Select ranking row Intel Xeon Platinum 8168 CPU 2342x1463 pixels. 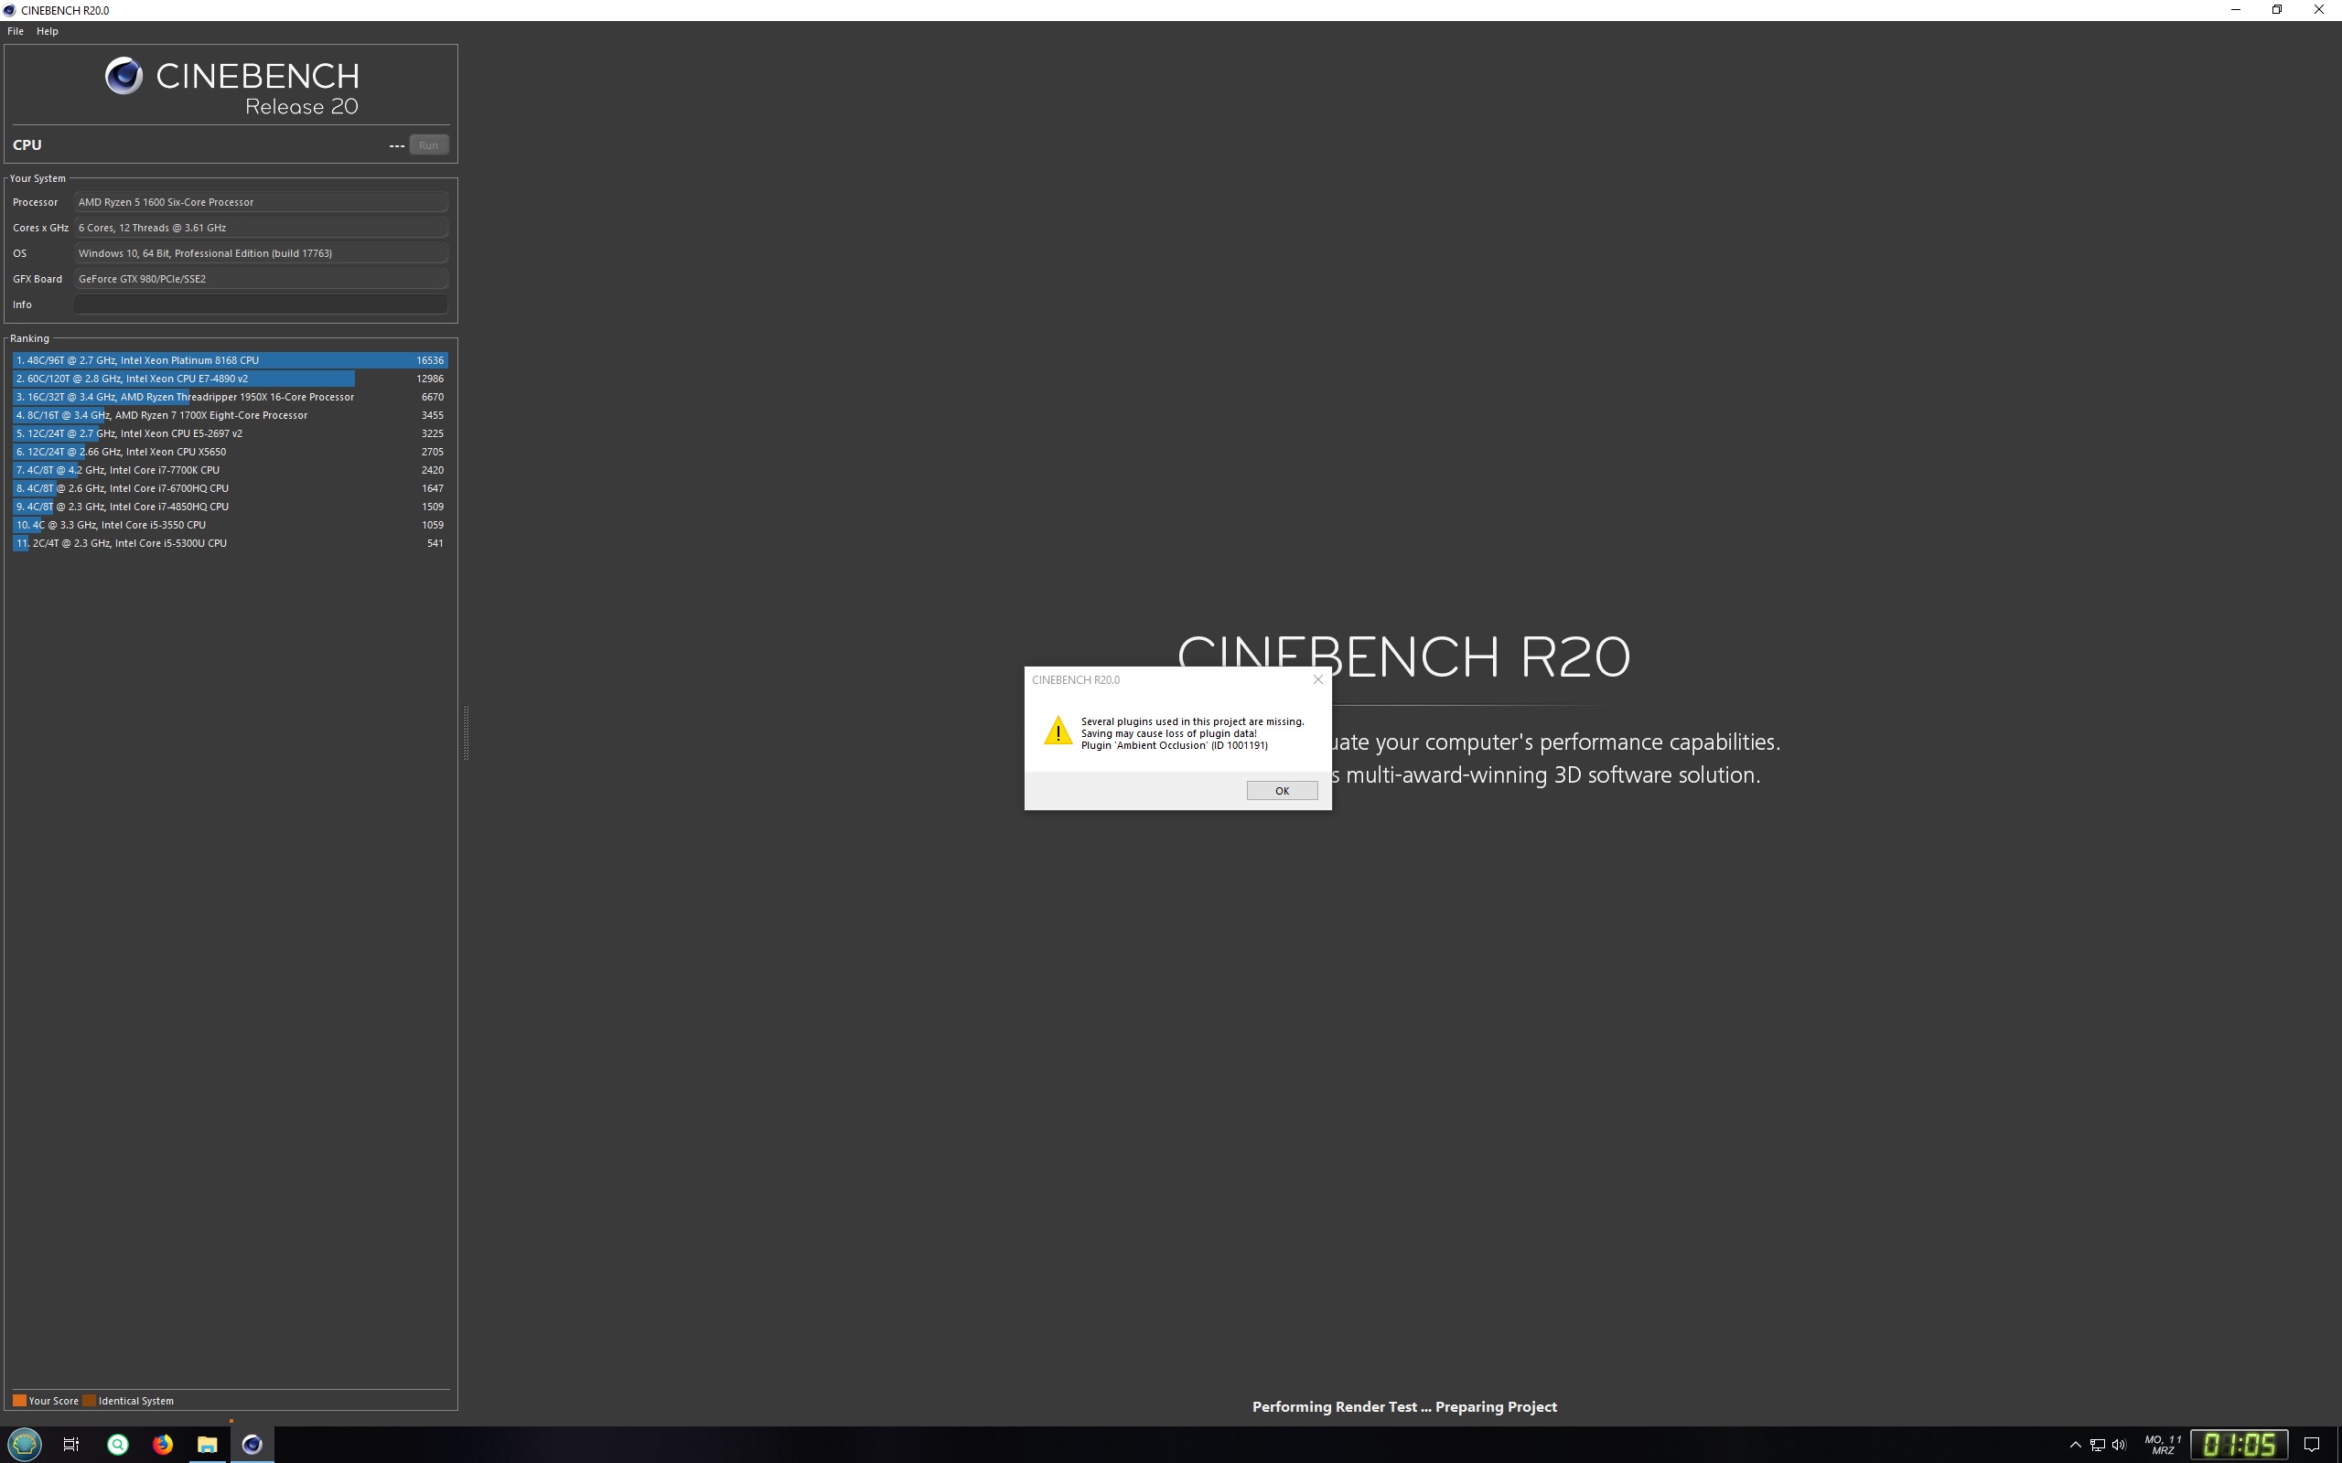click(x=231, y=360)
